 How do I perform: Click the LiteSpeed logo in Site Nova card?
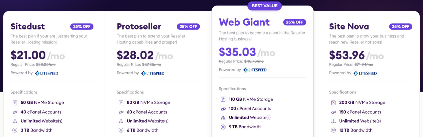[x=365, y=73]
